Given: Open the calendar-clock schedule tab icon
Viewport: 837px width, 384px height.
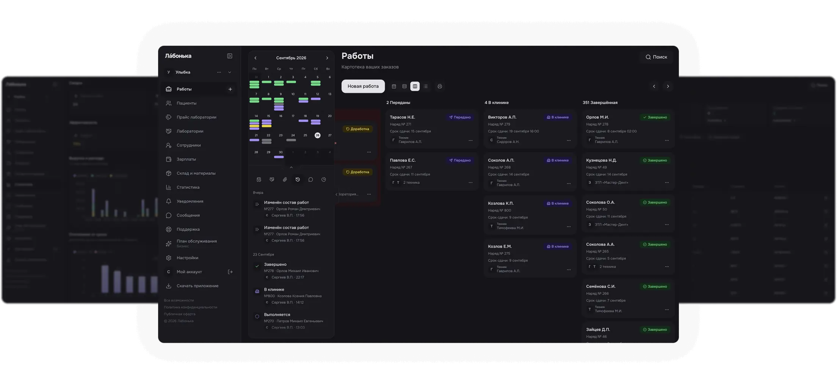Looking at the screenshot, I should (x=259, y=180).
